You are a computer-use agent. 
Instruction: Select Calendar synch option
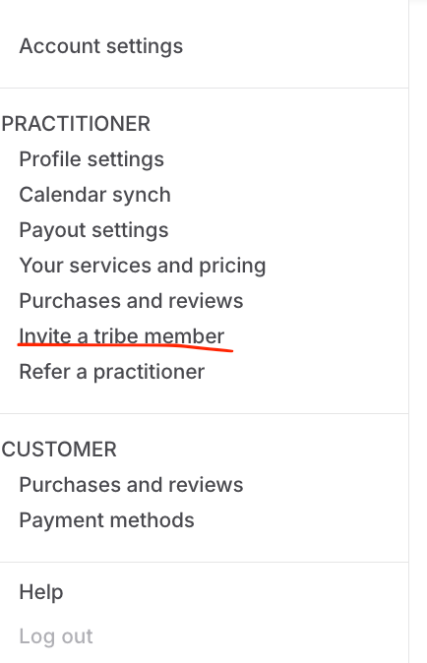pyautogui.click(x=95, y=195)
